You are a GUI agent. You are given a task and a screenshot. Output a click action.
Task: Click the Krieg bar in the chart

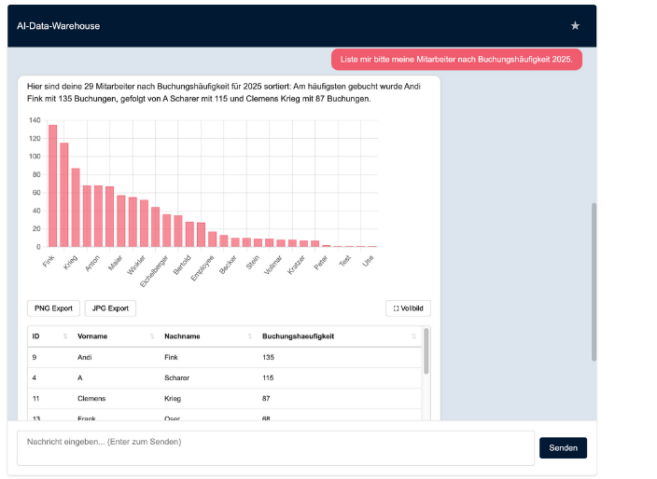(76, 208)
